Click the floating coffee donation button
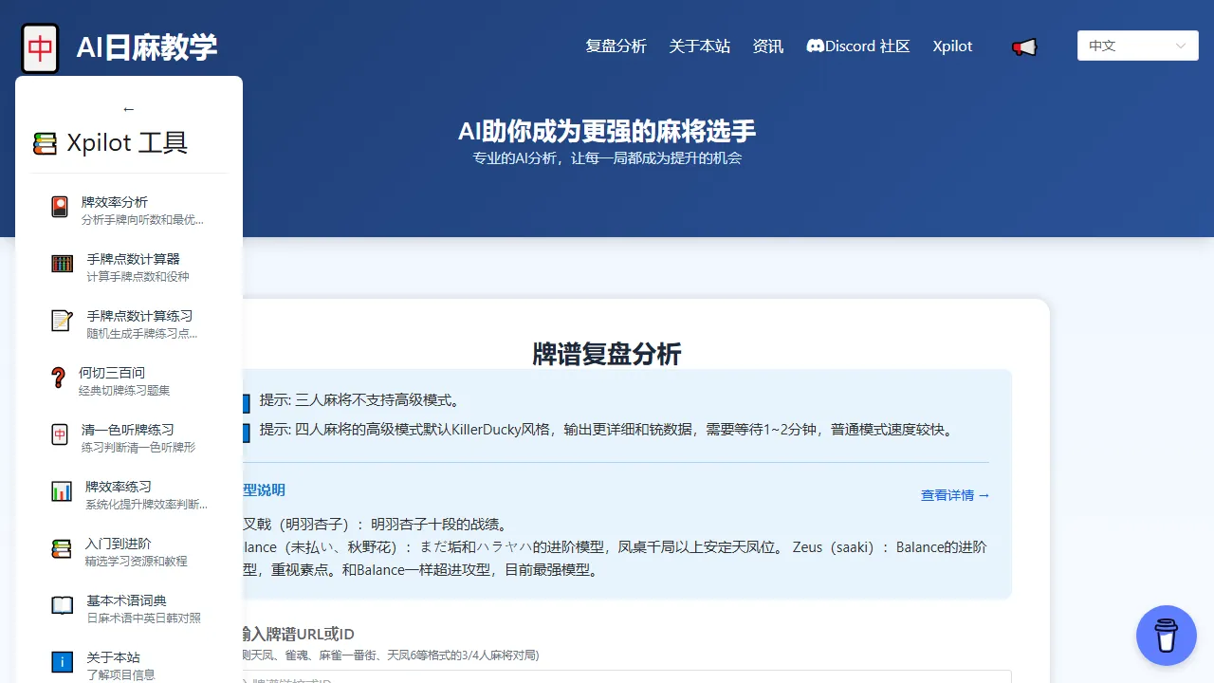 click(x=1166, y=635)
